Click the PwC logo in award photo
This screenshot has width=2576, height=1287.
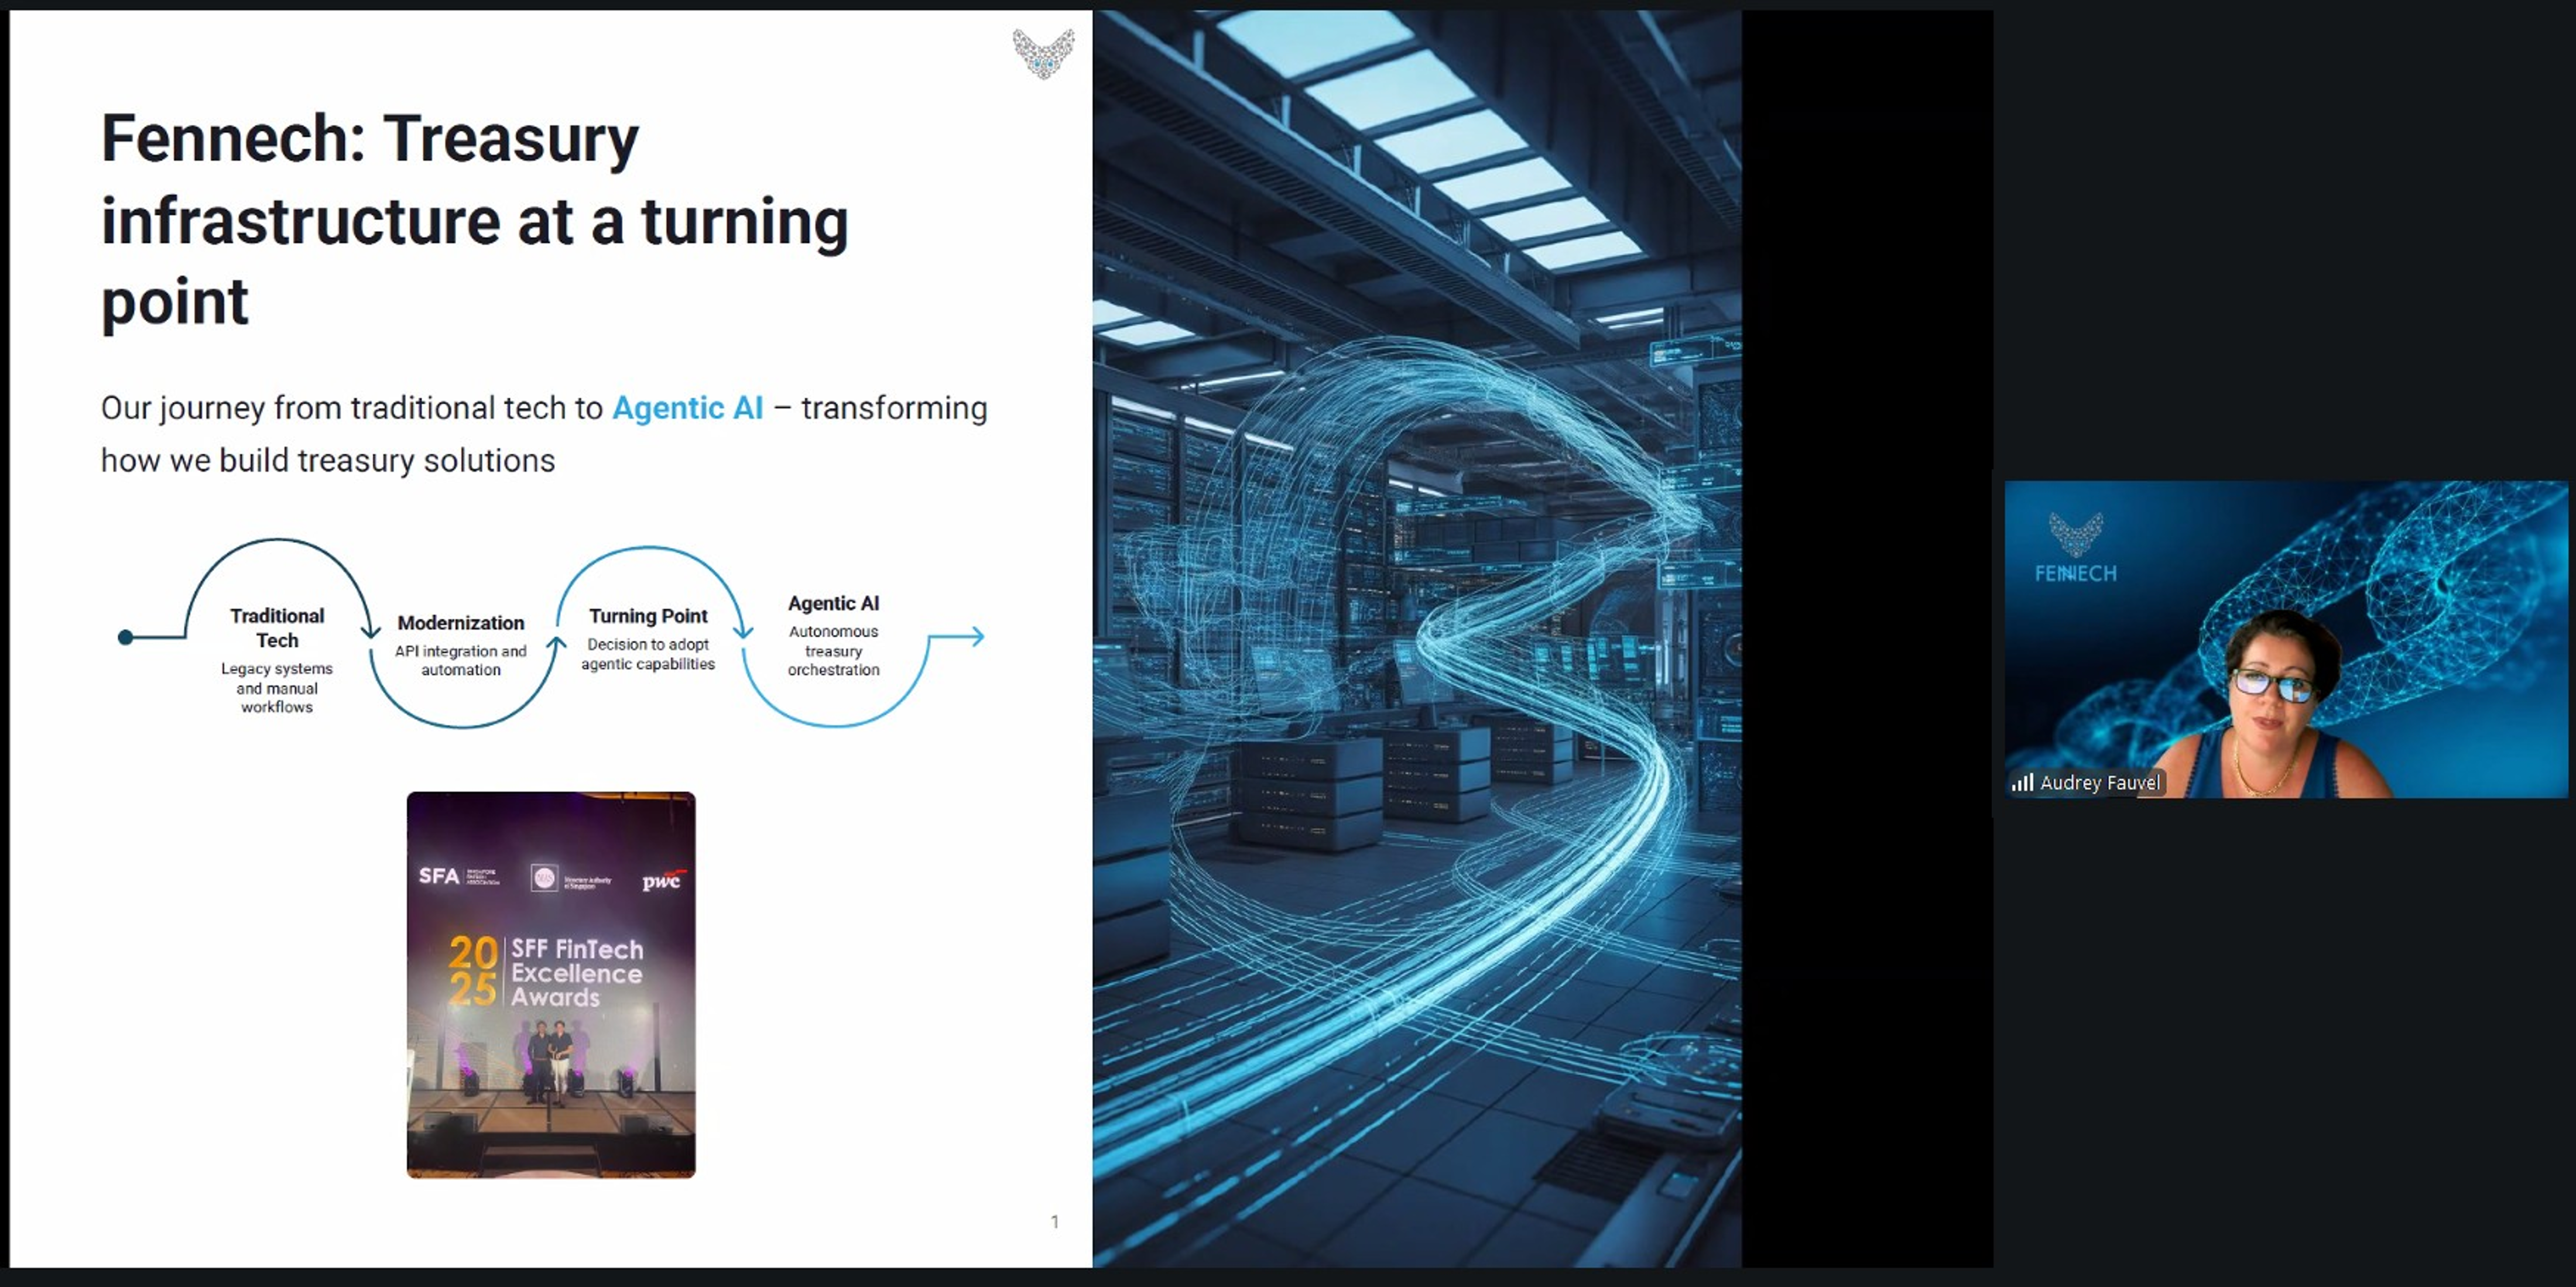[662, 880]
